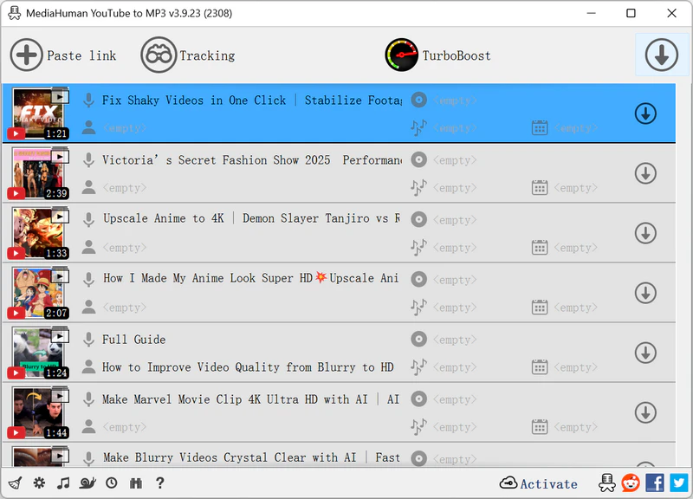
Task: Download the Make Marvel Movie Clip track
Action: pyautogui.click(x=645, y=412)
